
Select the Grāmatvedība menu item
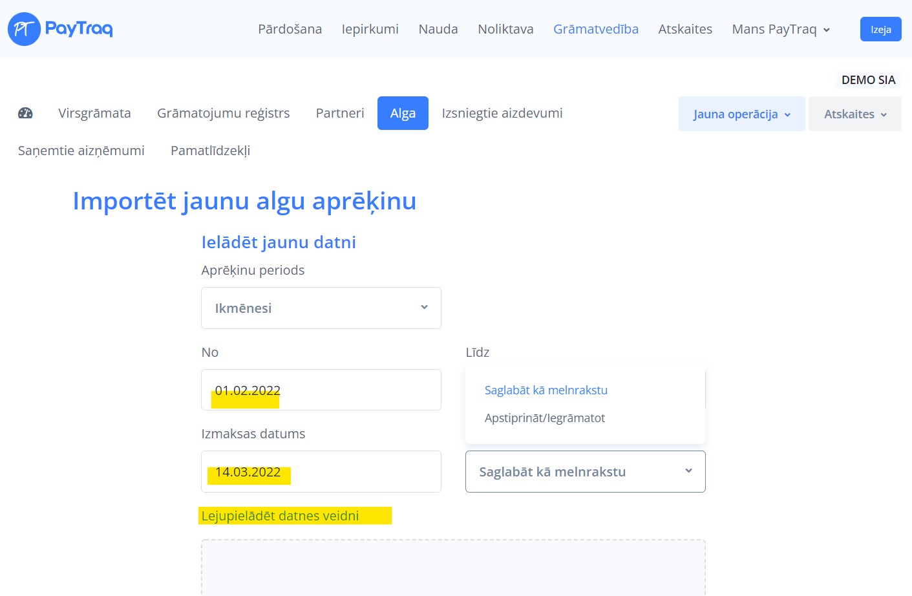click(596, 29)
